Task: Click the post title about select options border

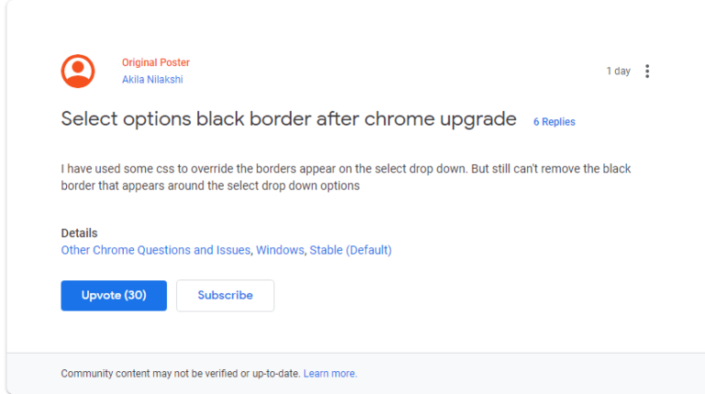Action: [288, 120]
